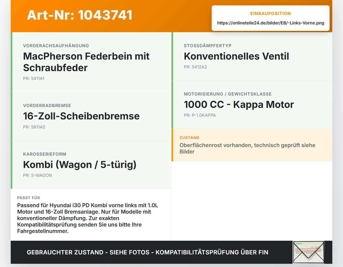This screenshot has height=267, width=343.
Task: Click the 'KAROSSERIEFORM' label
Action: (x=44, y=154)
